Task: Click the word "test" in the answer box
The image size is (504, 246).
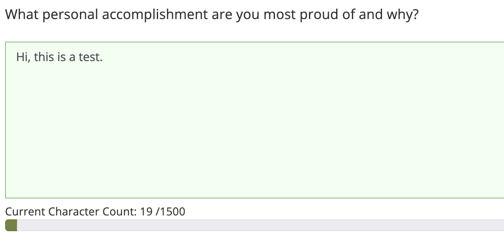Action: (x=90, y=57)
